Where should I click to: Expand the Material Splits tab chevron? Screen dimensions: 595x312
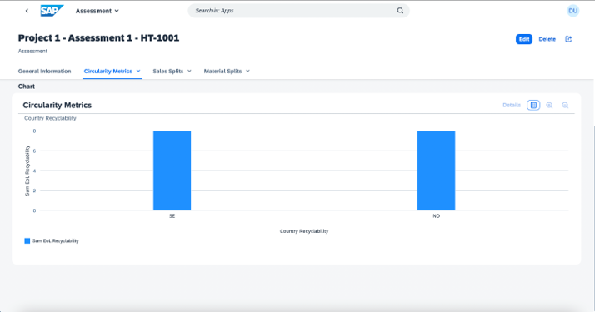pos(247,71)
